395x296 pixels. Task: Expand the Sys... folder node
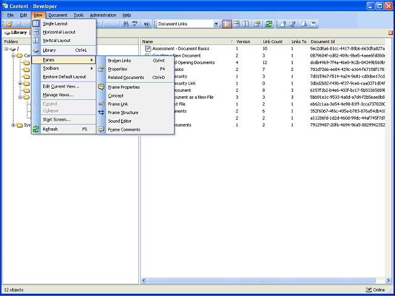pos(13,125)
